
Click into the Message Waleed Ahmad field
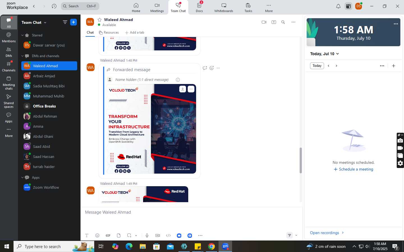tap(192, 212)
